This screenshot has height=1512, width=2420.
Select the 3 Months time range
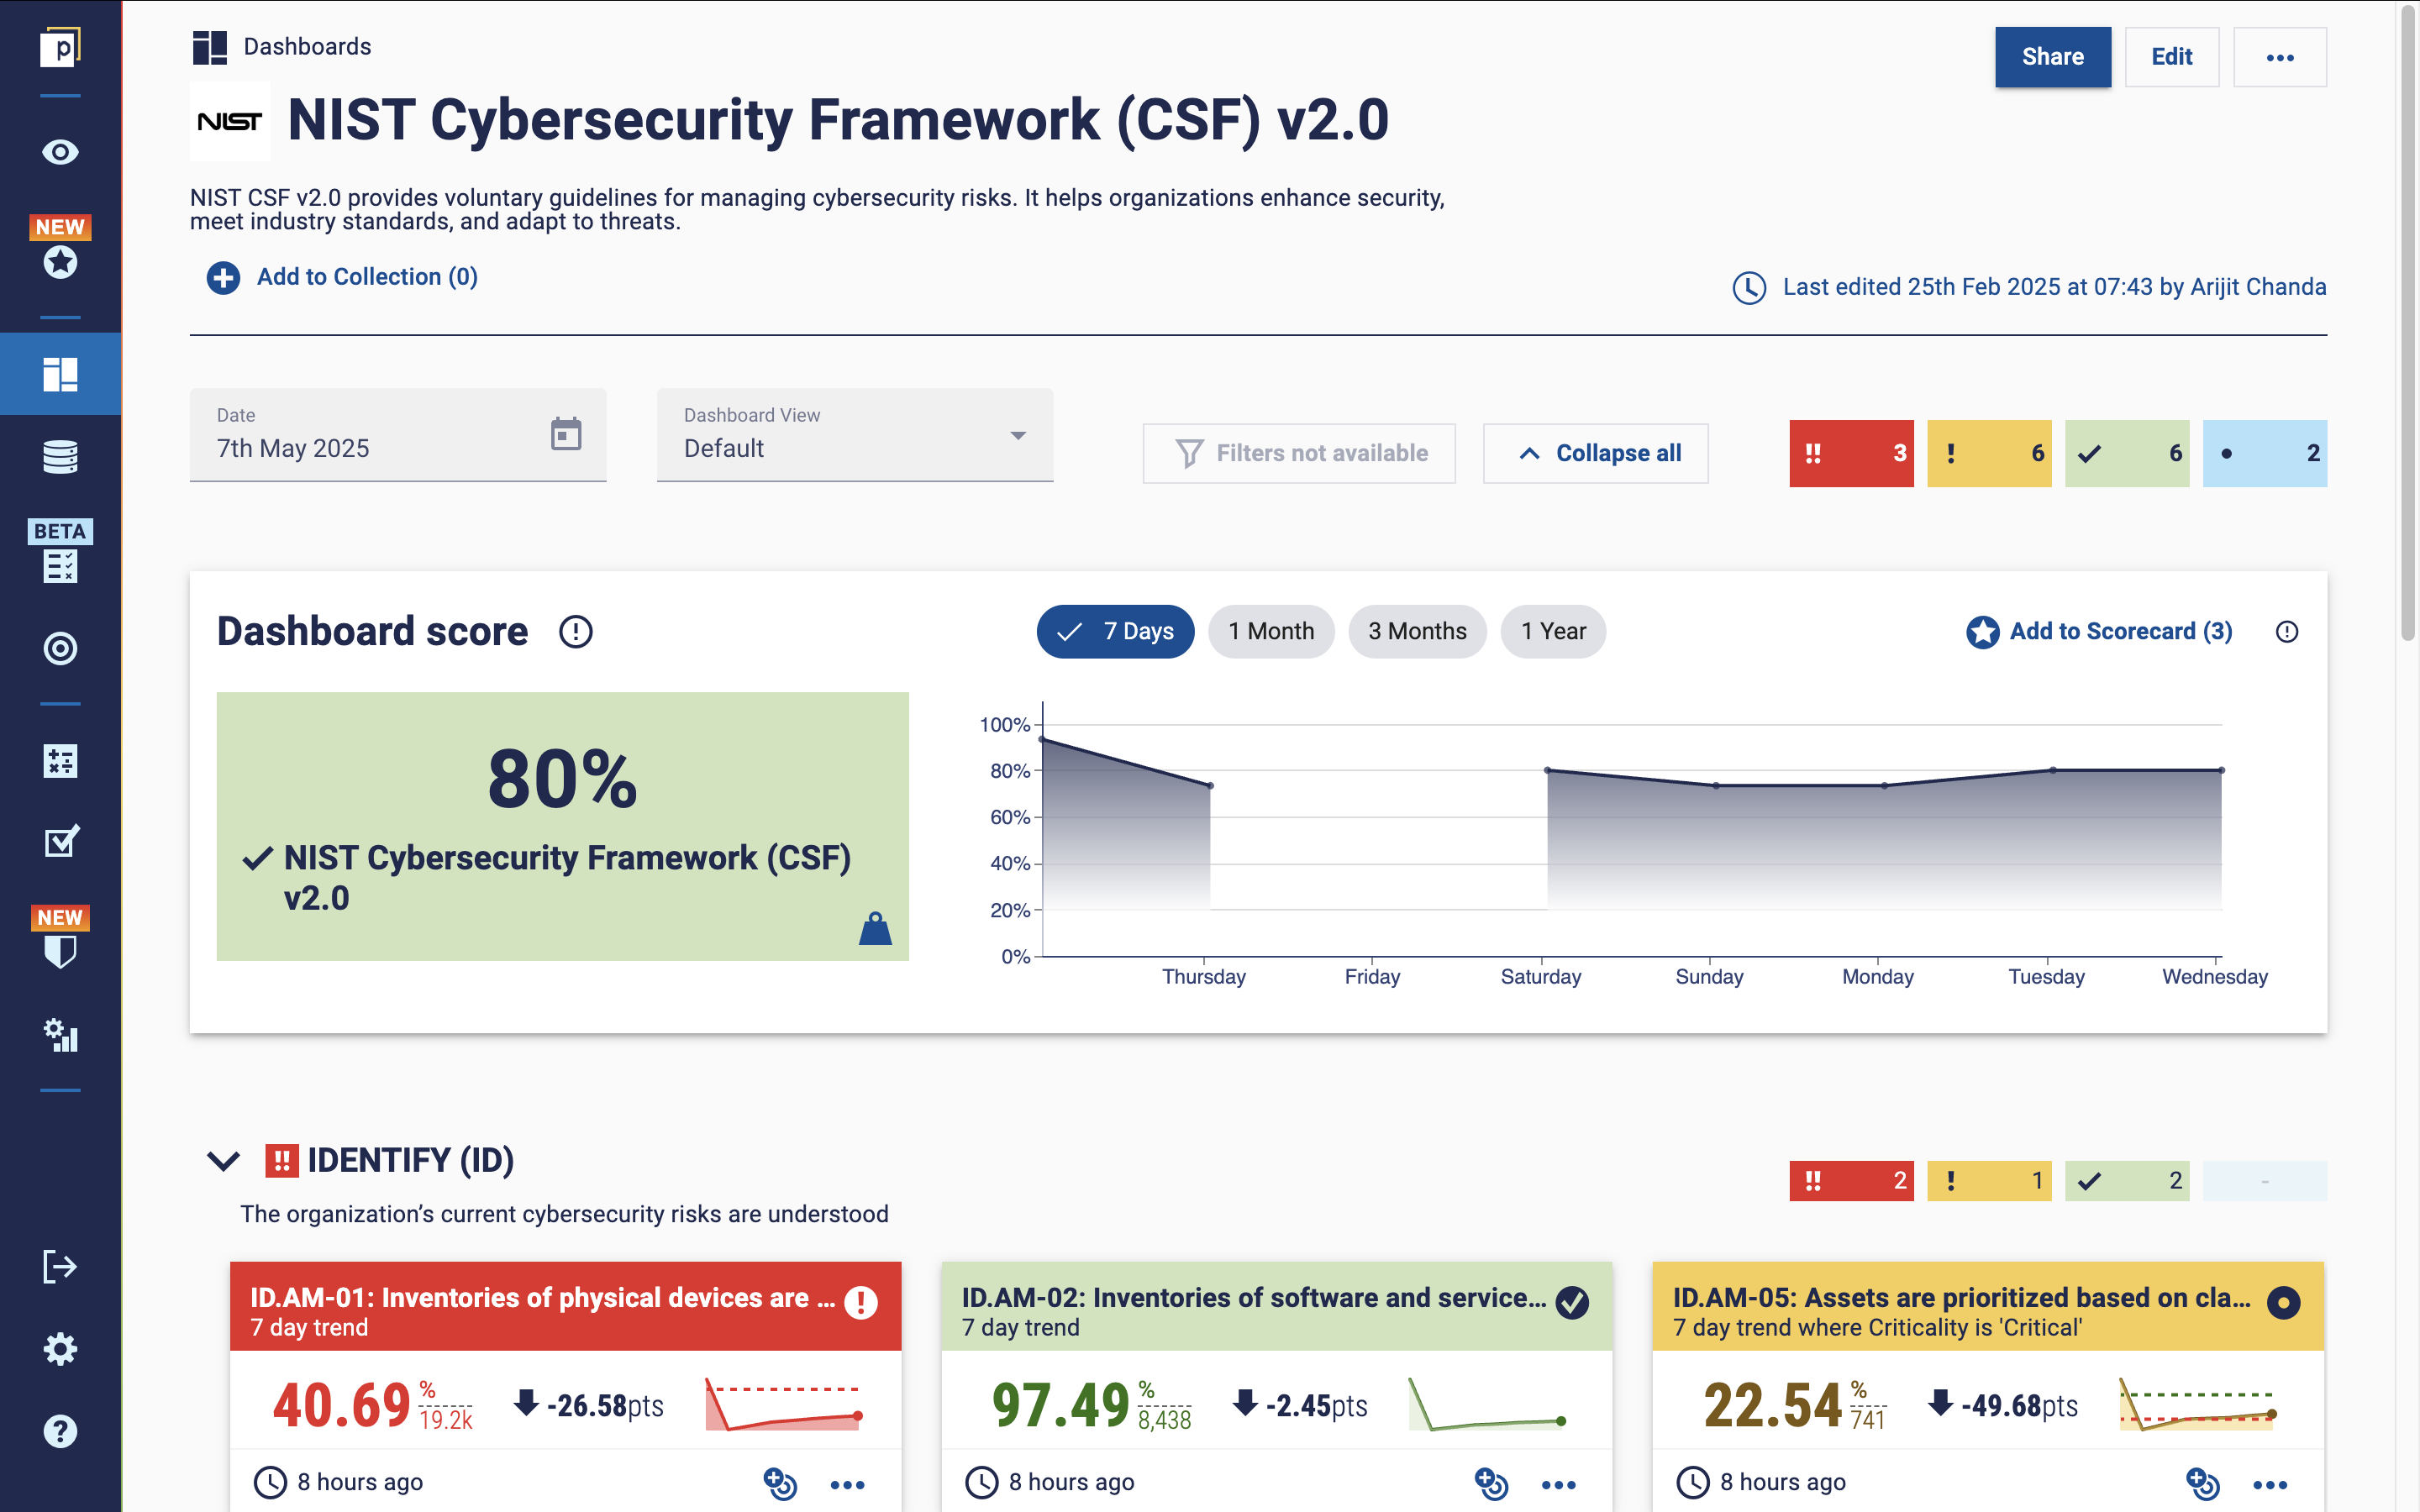(x=1417, y=632)
